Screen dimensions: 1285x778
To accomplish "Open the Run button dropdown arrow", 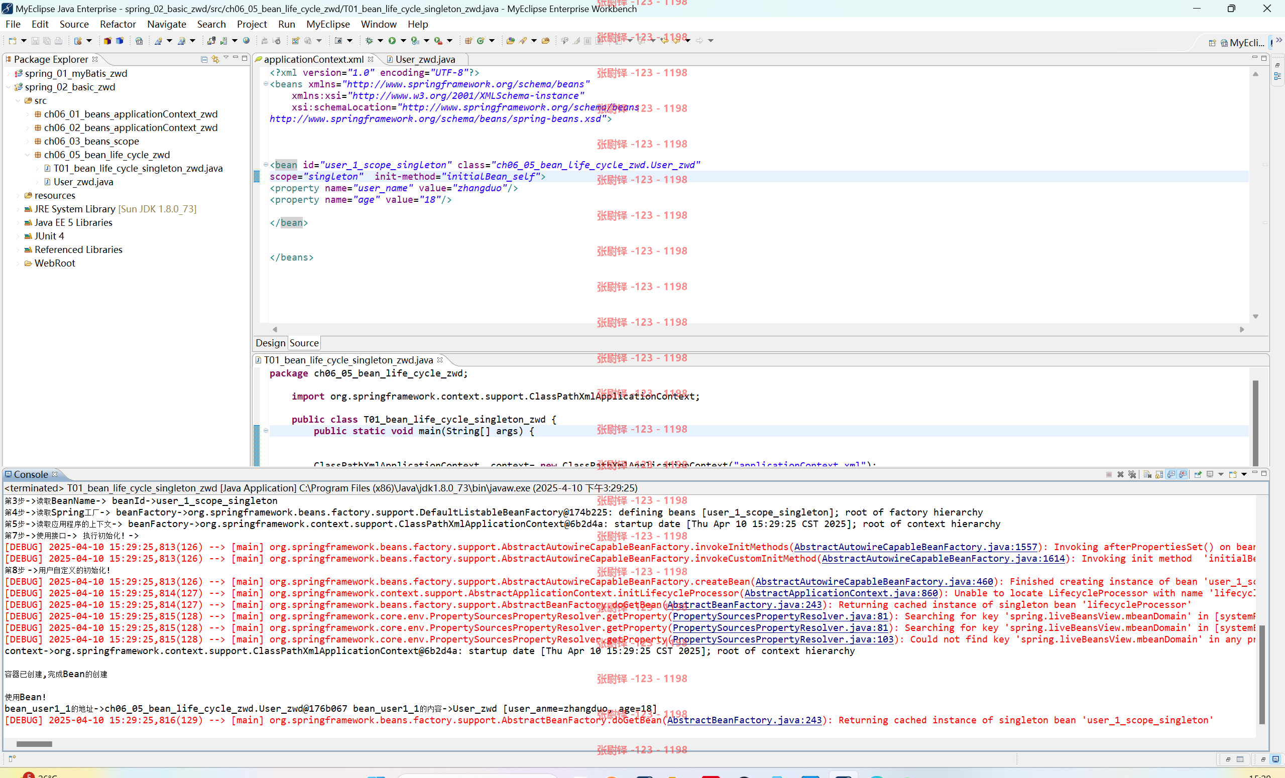I will point(403,41).
